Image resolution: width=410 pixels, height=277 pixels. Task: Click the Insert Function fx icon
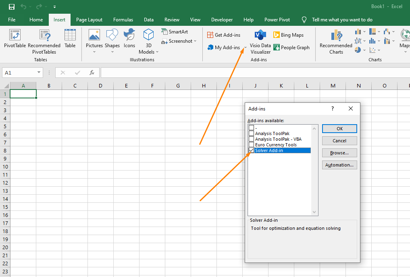92,73
